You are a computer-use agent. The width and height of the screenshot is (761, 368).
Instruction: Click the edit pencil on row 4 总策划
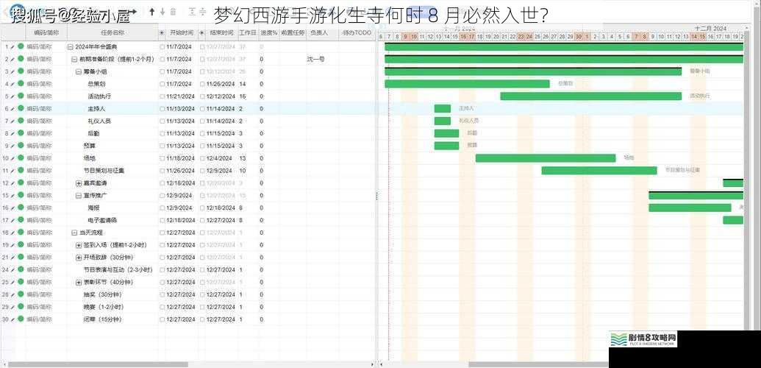click(x=12, y=84)
